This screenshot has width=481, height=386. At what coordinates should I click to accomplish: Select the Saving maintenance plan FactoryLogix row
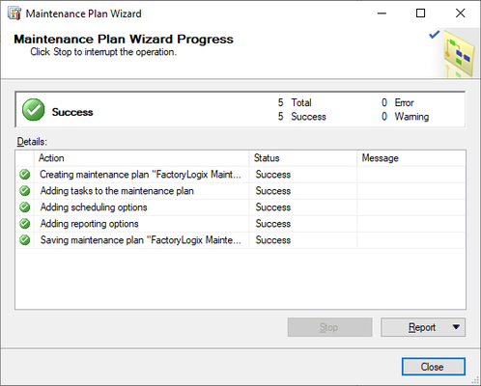click(x=240, y=240)
